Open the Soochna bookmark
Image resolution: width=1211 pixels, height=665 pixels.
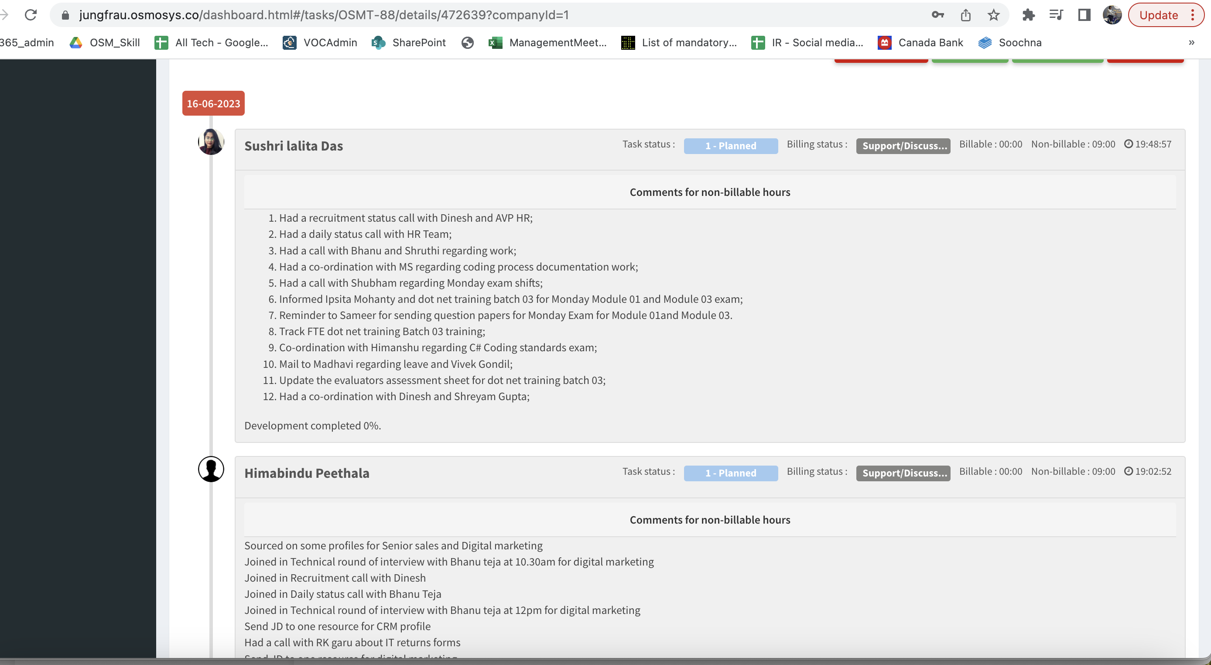point(1010,42)
